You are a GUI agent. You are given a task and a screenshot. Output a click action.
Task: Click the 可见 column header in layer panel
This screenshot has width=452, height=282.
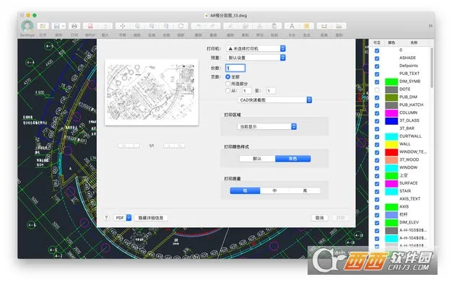[x=377, y=43]
